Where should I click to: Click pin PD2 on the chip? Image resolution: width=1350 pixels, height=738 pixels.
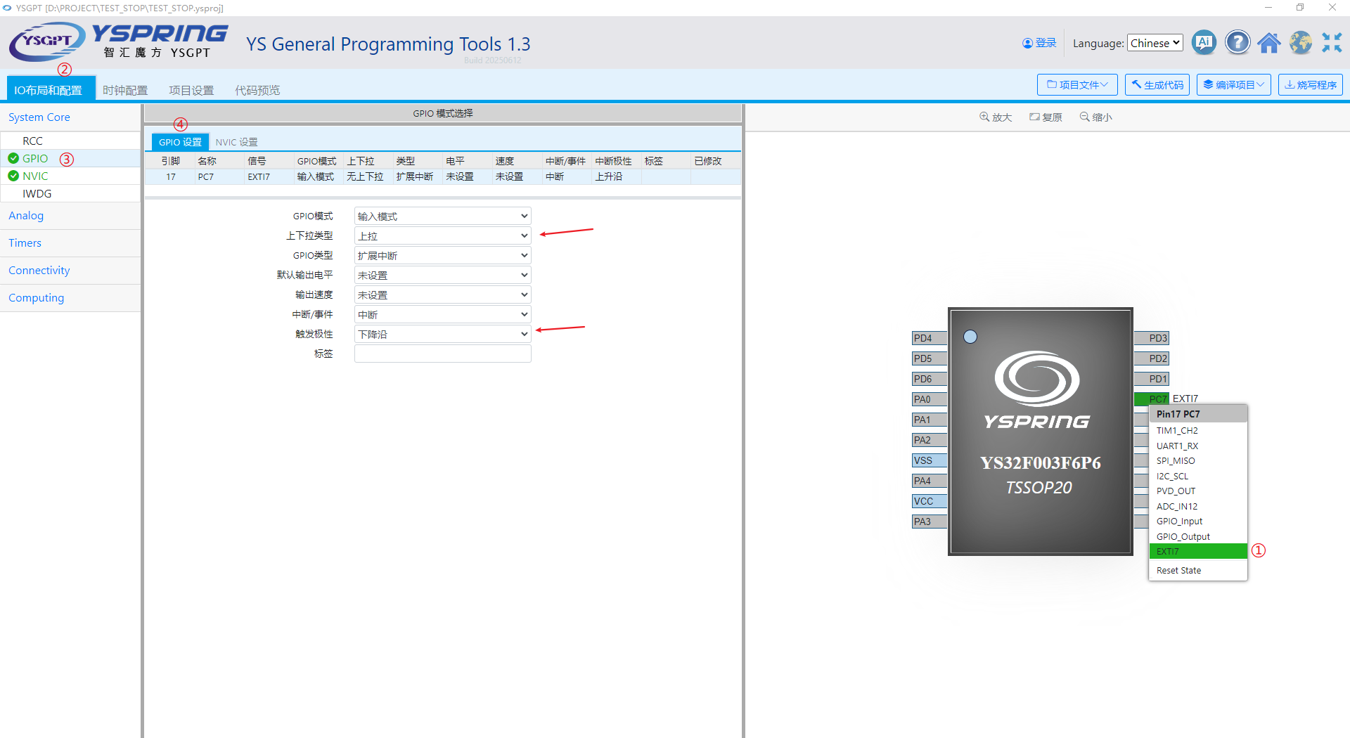coord(1152,358)
